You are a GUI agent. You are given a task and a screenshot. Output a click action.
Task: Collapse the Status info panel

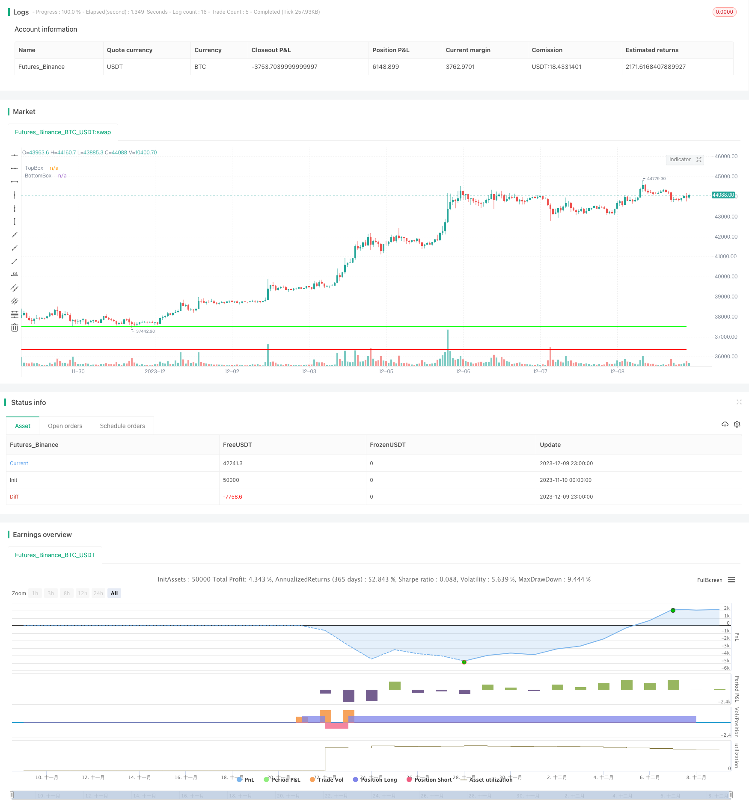coord(740,402)
